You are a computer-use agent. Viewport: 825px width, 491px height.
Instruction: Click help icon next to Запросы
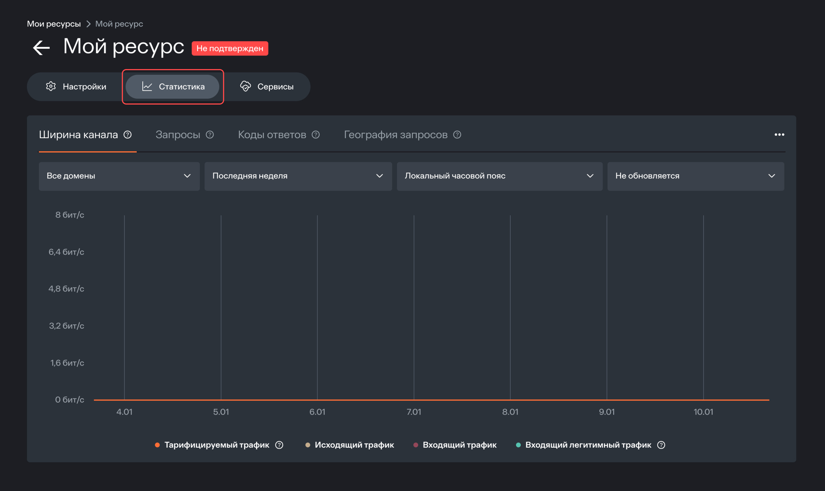click(210, 135)
